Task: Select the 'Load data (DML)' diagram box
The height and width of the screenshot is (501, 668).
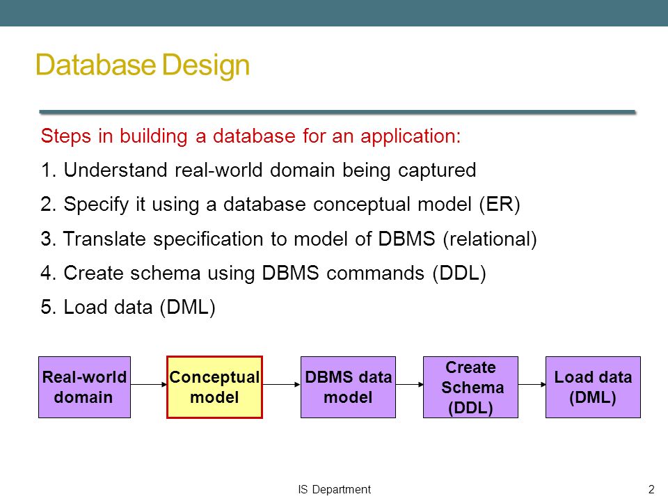Action: 593,388
